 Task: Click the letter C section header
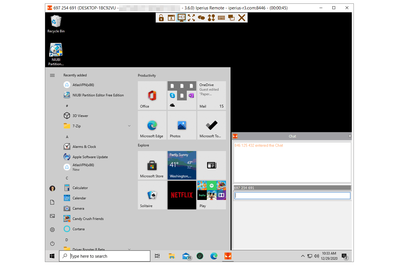click(x=67, y=178)
